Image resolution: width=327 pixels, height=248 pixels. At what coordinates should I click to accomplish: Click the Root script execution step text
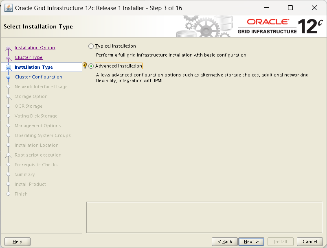click(x=38, y=155)
